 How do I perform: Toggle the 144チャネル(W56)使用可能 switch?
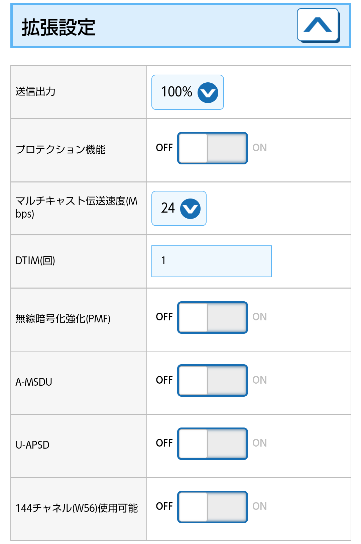[213, 507]
